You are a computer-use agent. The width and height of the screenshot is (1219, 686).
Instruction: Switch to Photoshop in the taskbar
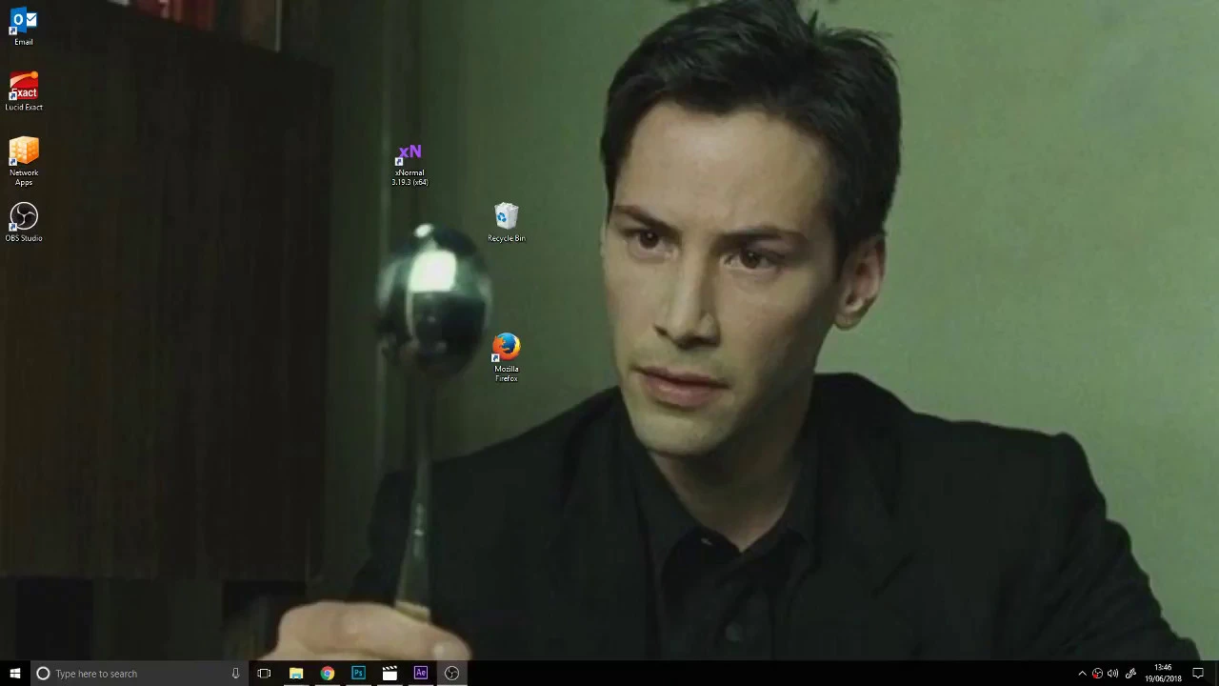[358, 674]
